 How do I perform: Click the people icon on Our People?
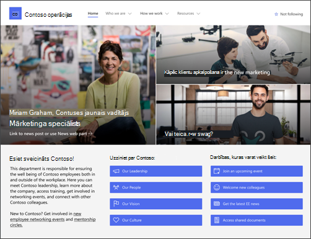(116, 187)
